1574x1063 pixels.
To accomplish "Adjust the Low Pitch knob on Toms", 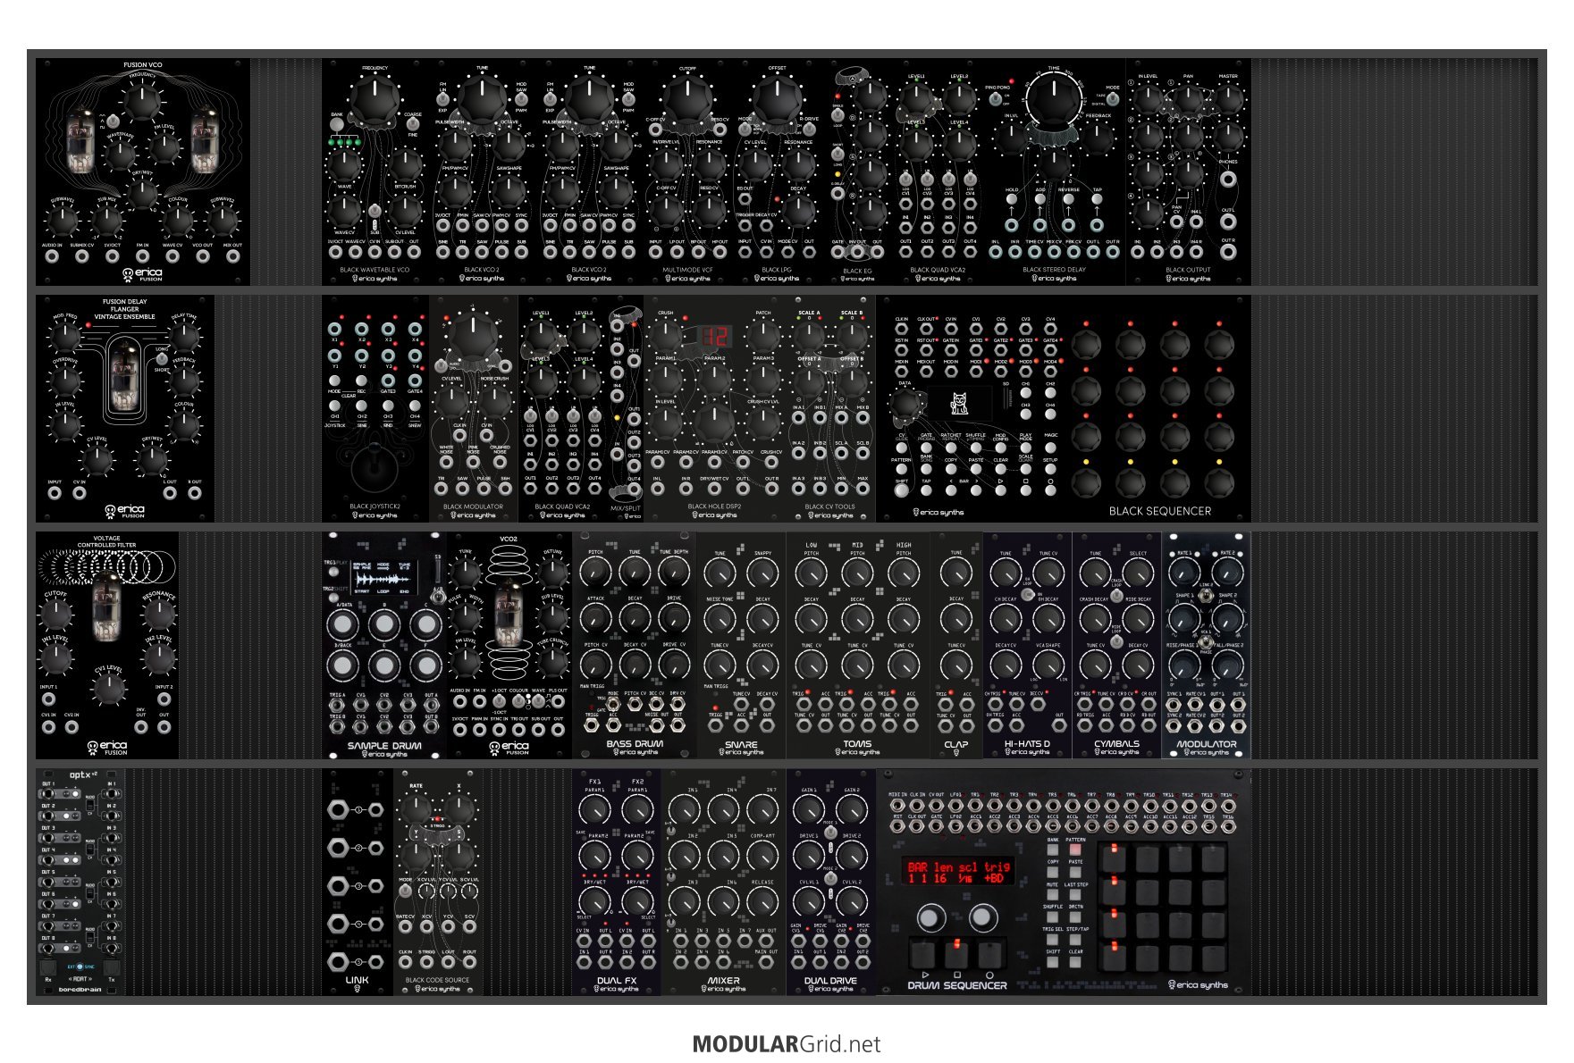I will 812,572.
